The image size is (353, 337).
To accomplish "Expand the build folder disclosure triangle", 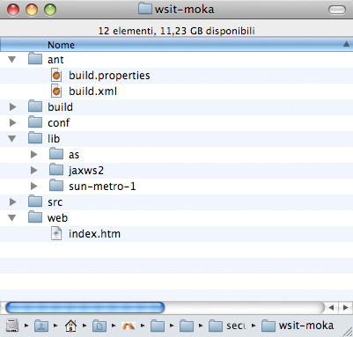I will pyautogui.click(x=13, y=107).
